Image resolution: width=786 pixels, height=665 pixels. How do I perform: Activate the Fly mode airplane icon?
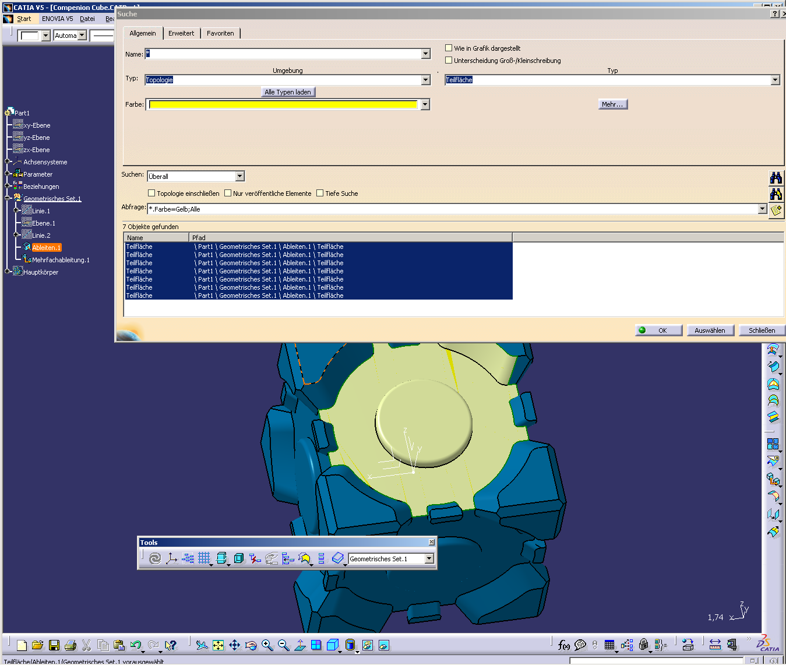pyautogui.click(x=202, y=645)
